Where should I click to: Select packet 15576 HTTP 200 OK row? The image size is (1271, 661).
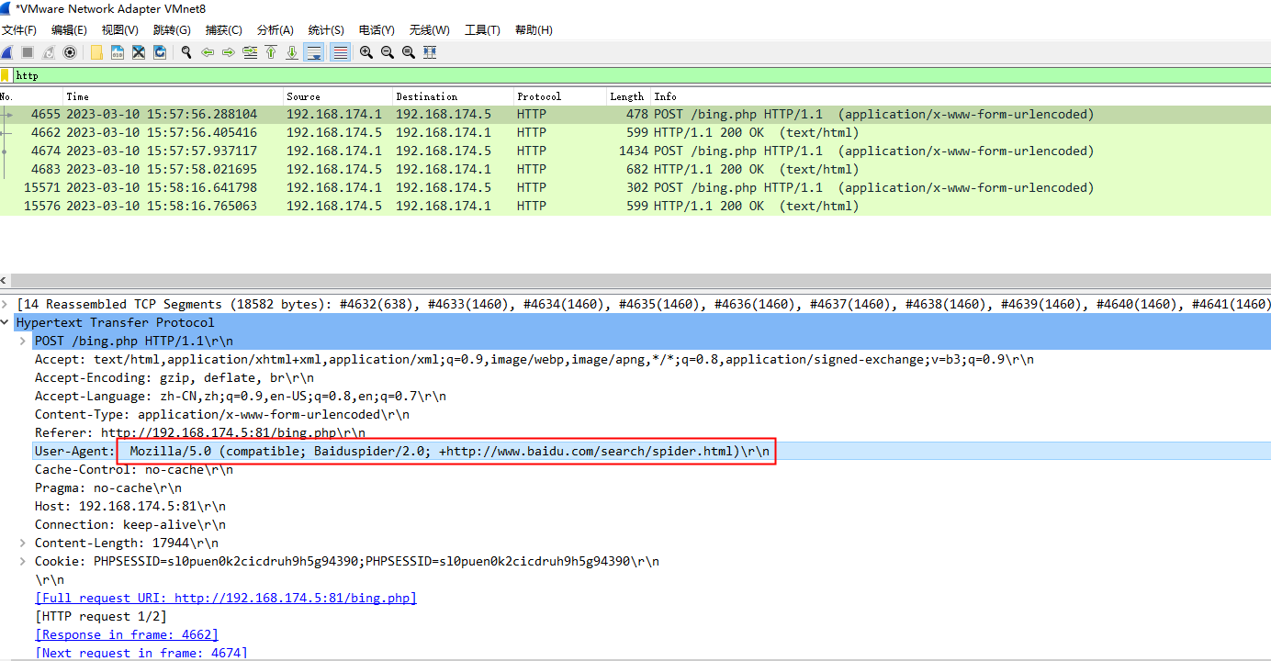[635, 207]
